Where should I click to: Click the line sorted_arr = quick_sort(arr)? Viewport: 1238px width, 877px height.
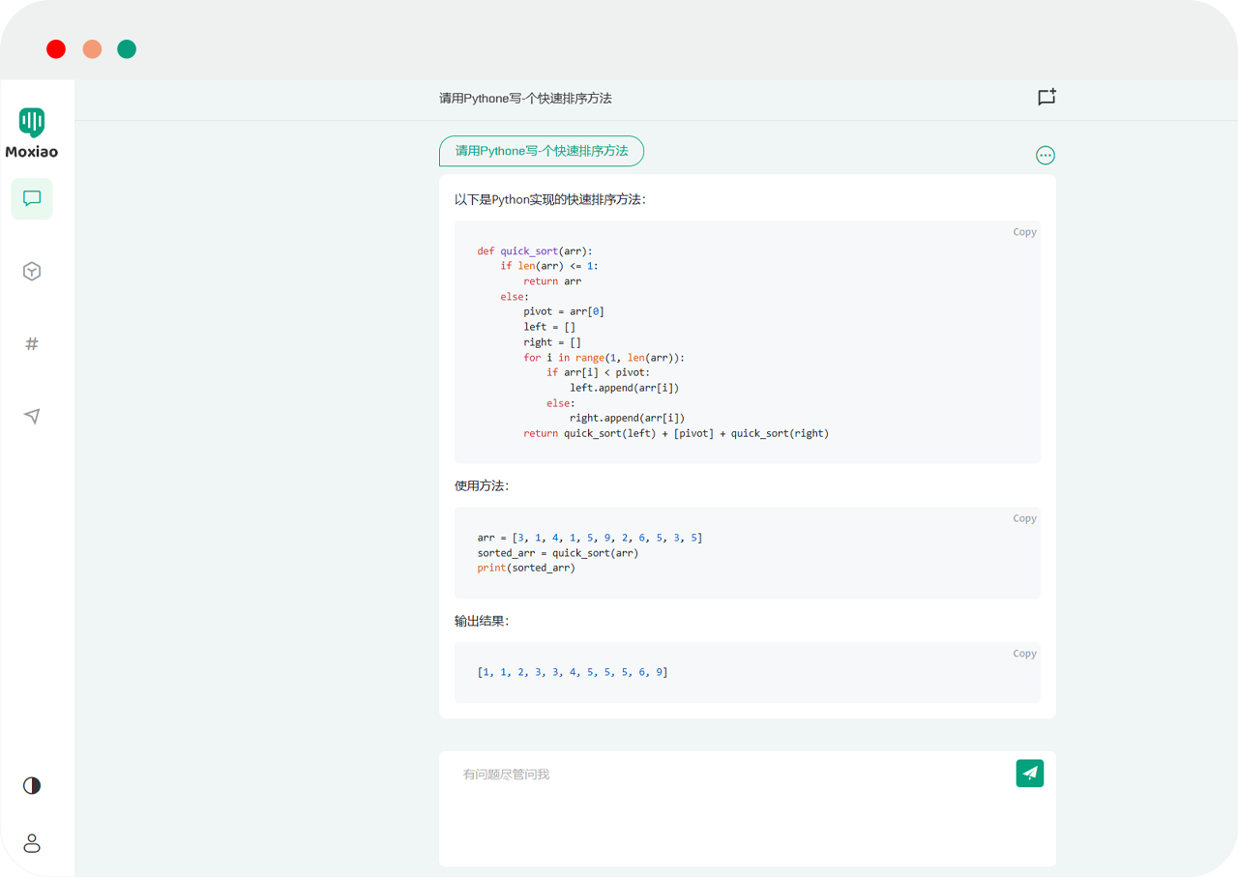(558, 553)
